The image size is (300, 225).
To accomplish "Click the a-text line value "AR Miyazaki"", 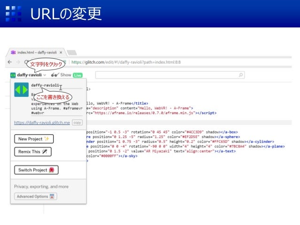I will point(151,151).
